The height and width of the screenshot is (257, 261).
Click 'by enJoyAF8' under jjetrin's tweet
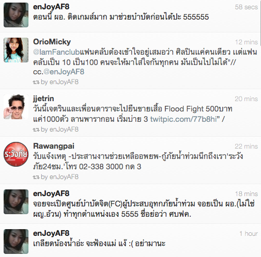coord(59,130)
